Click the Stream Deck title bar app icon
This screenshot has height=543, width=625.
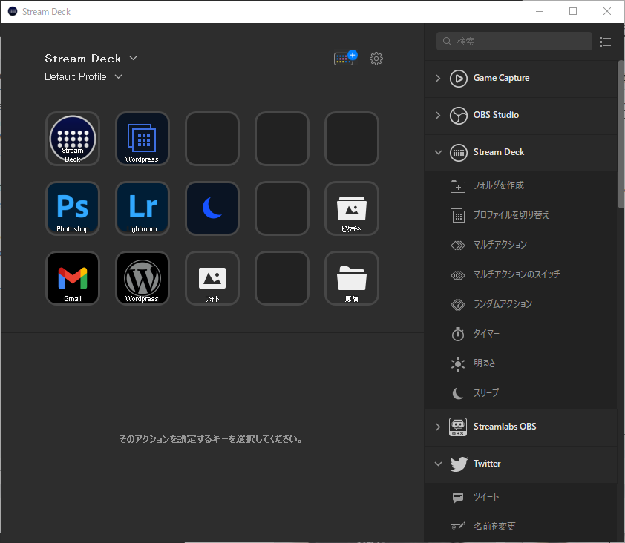13,12
